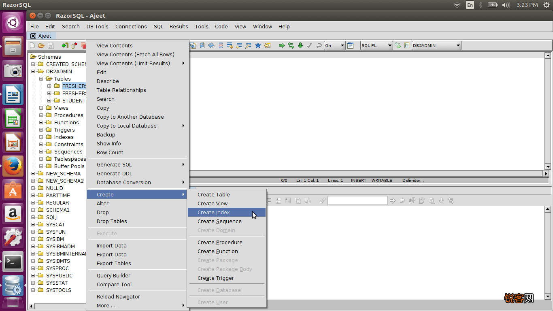Click the notepad icon next to On dropdown

point(351,46)
